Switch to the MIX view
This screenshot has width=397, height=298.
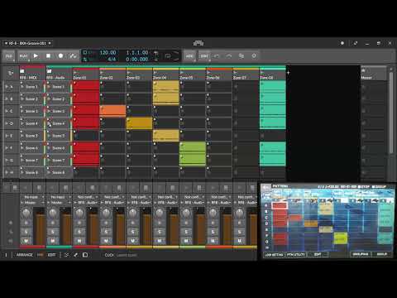(x=41, y=255)
